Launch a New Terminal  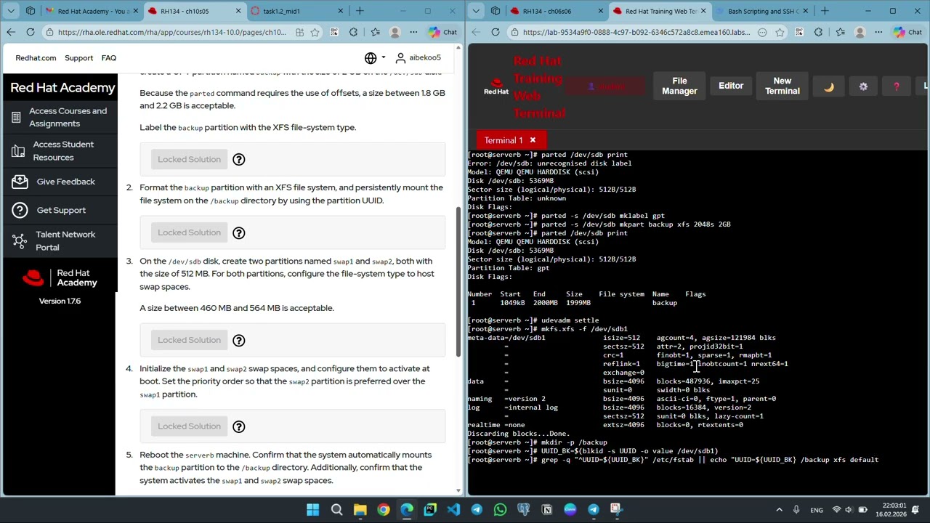(782, 86)
